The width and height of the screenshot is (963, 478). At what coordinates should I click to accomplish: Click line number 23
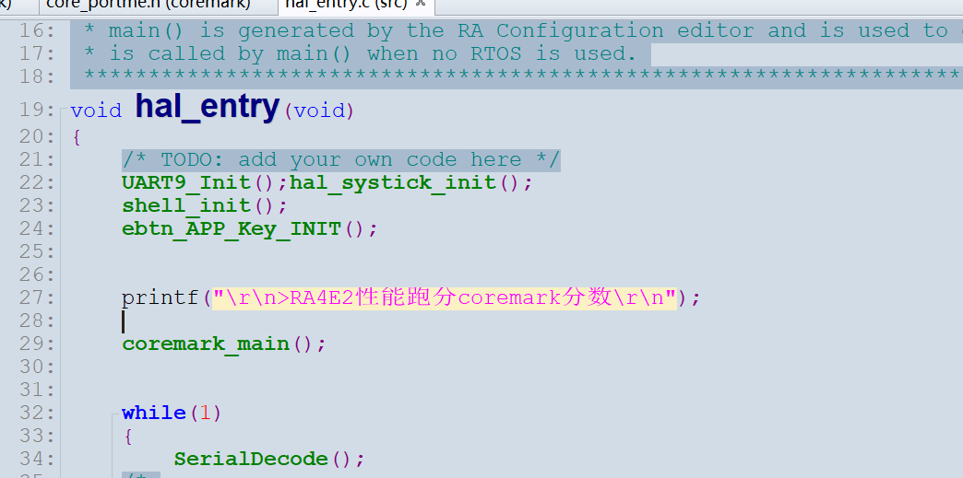[36, 205]
